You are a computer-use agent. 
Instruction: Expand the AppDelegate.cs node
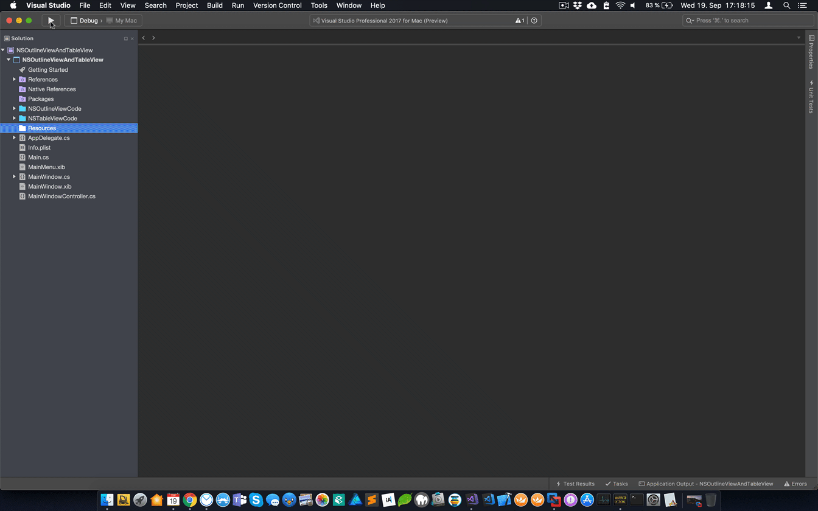pos(14,138)
